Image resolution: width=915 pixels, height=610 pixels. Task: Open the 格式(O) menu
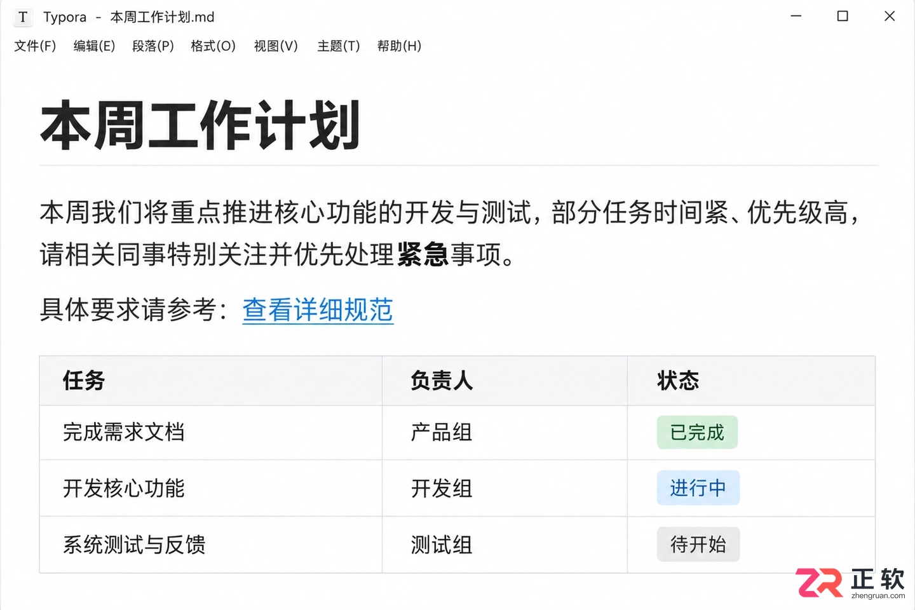pyautogui.click(x=213, y=46)
